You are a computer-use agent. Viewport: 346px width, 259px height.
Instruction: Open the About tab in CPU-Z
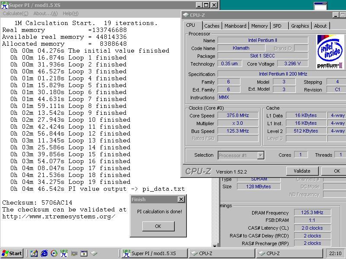point(320,26)
